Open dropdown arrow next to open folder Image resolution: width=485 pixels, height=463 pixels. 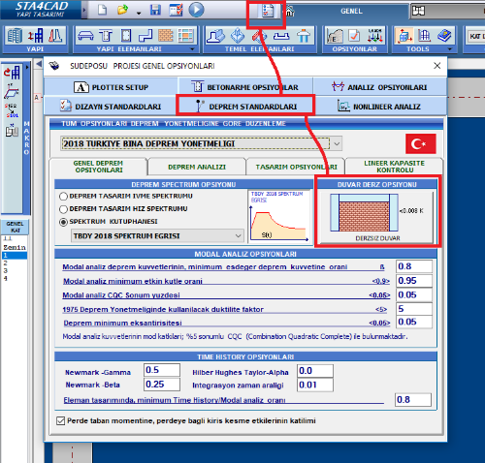point(139,14)
